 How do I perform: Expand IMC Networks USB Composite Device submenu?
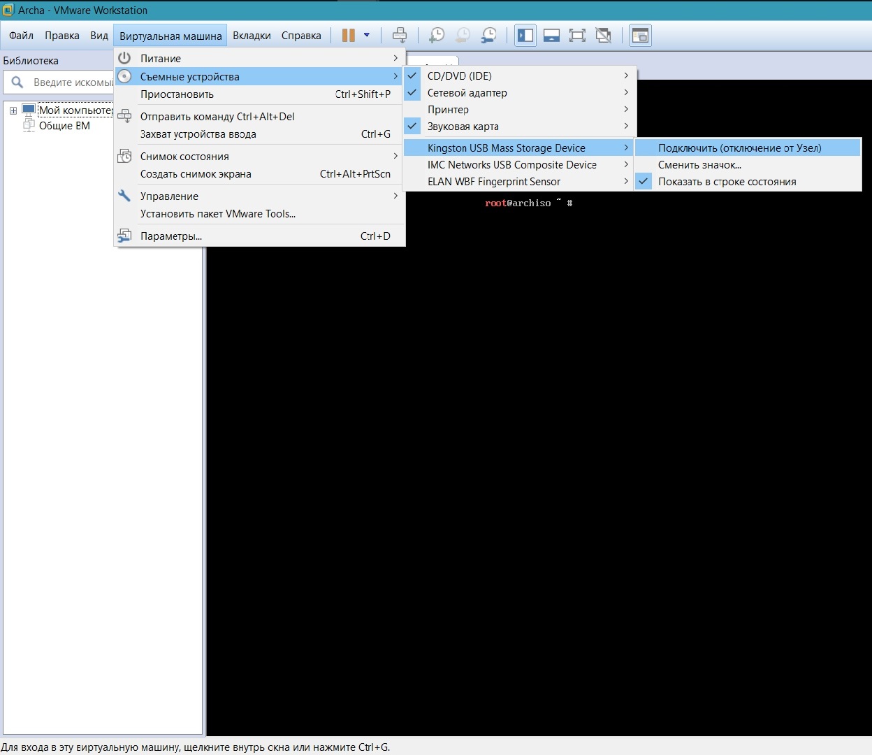(626, 164)
